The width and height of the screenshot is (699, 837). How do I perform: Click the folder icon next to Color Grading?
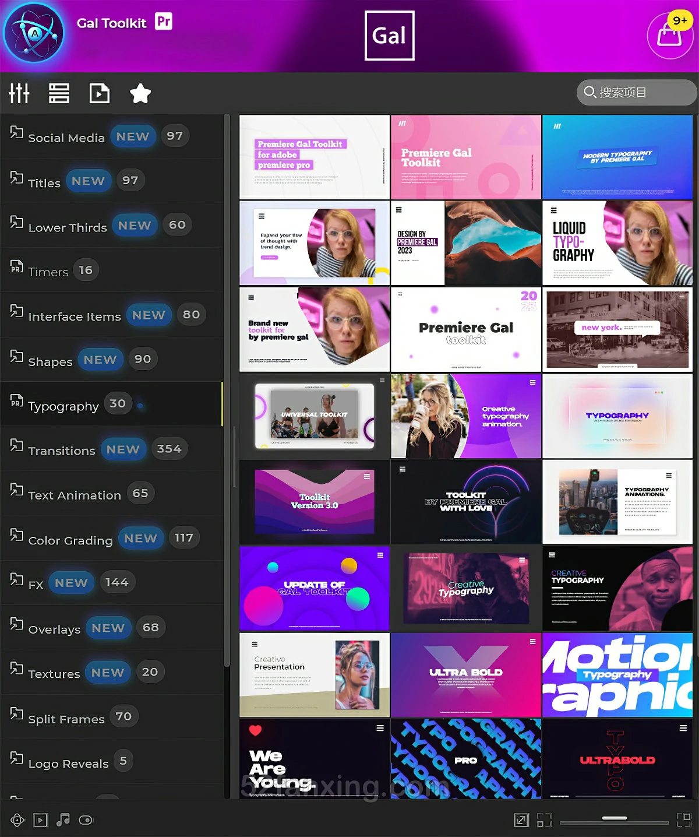[16, 534]
